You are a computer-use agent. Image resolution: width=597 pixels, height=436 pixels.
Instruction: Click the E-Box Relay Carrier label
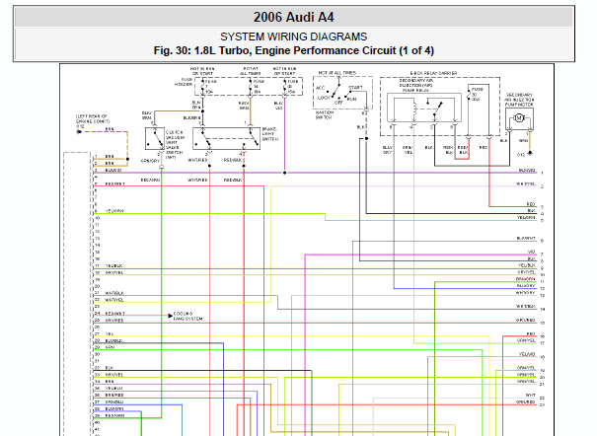click(436, 73)
